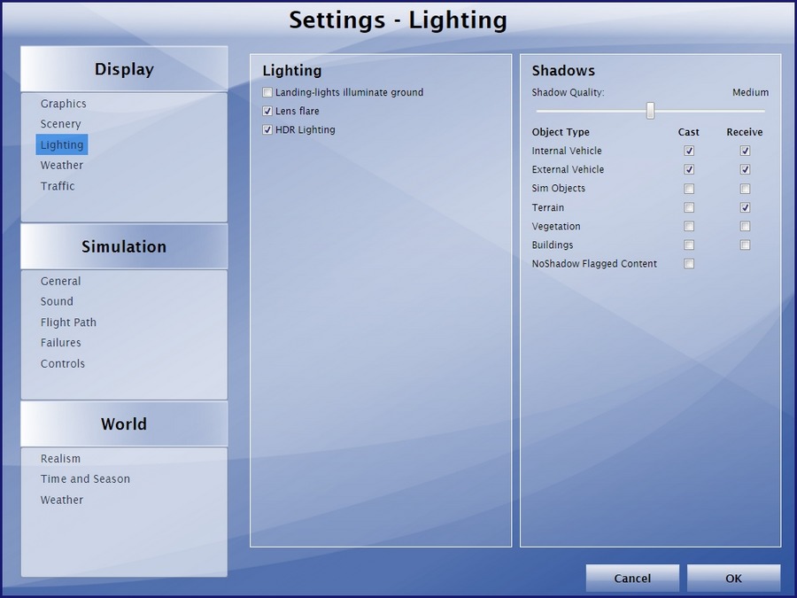
Task: Open the Graphics settings page
Action: pos(64,104)
